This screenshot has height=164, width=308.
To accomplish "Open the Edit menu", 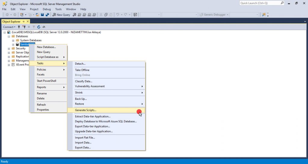I will (x=13, y=9).
